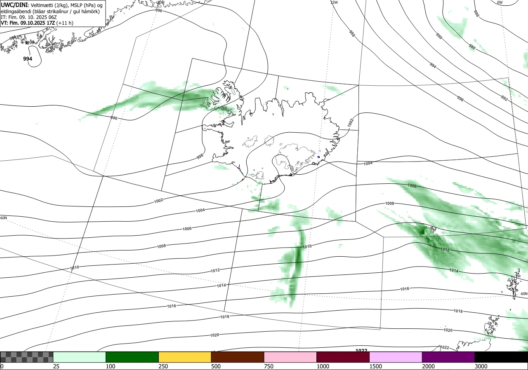The height and width of the screenshot is (370, 528).
Task: Click the bold 994 low-pressure label near Greenland
Action: pos(28,59)
